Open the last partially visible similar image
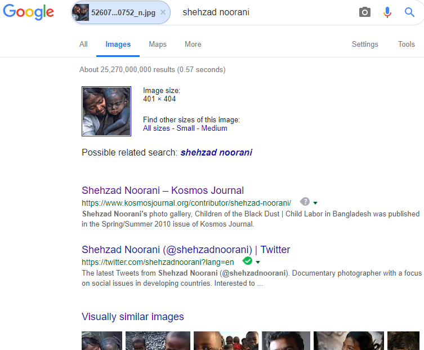This screenshot has width=424, height=350. pos(404,340)
